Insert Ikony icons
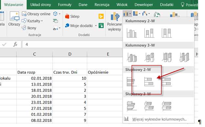The image size is (205, 127). [x=29, y=28]
